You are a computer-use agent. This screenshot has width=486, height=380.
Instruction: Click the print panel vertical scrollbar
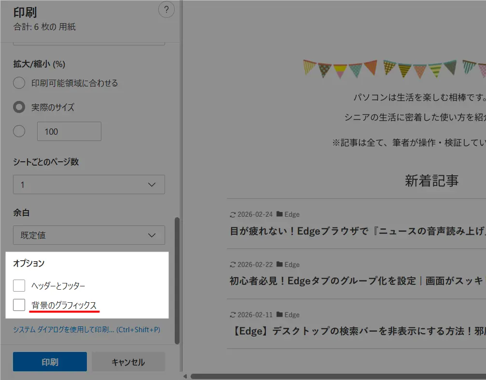177,280
